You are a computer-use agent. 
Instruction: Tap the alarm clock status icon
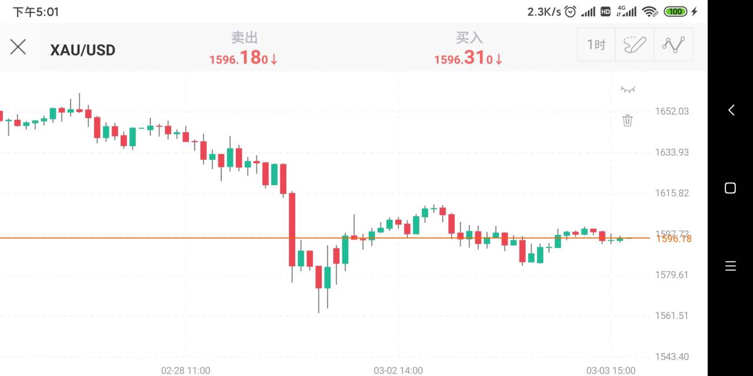(x=570, y=11)
